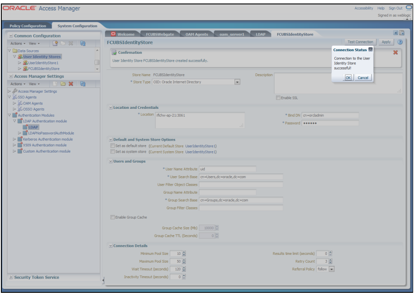Click the User Identity Stores people icon
This screenshot has width=414, height=295.
point(20,57)
